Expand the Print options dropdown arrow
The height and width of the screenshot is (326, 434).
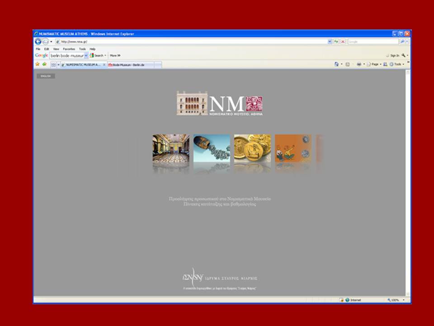[364, 64]
